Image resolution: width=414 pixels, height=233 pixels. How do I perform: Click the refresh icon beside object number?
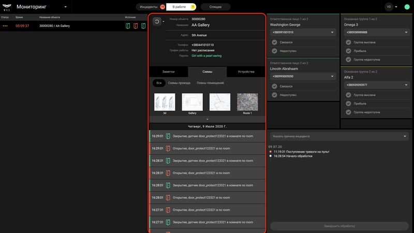pyautogui.click(x=157, y=21)
